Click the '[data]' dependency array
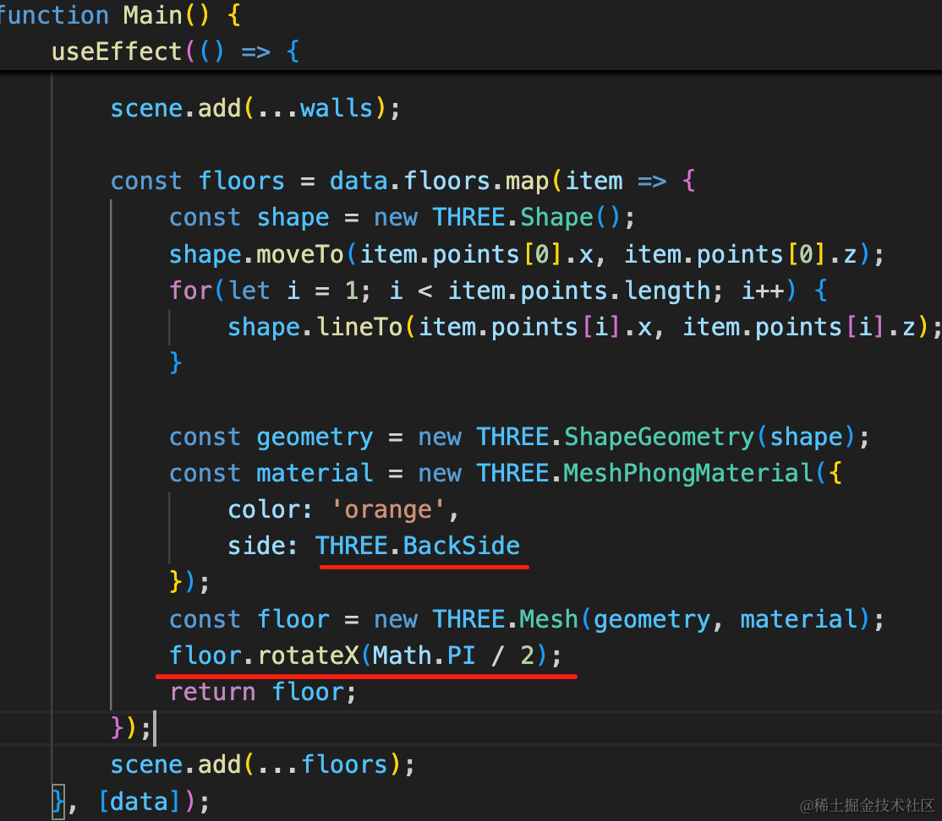 point(140,802)
